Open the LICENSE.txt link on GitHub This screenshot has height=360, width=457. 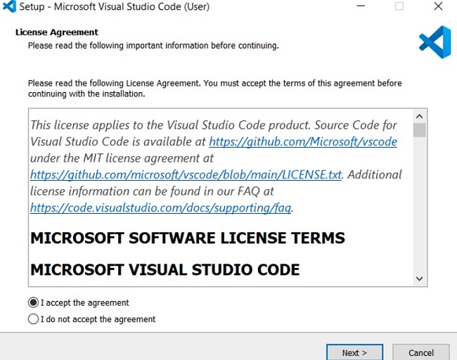pos(186,175)
